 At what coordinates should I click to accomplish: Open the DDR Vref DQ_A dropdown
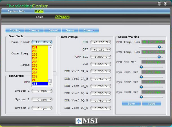pos(101,93)
